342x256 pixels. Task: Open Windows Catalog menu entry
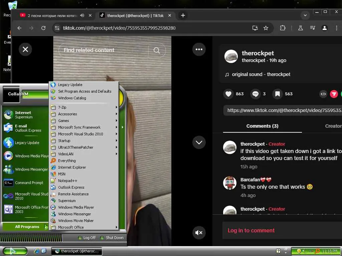pos(84,98)
